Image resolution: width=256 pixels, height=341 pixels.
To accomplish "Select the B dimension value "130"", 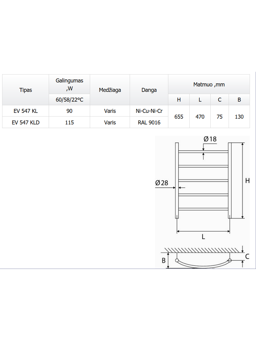I will point(239,117).
